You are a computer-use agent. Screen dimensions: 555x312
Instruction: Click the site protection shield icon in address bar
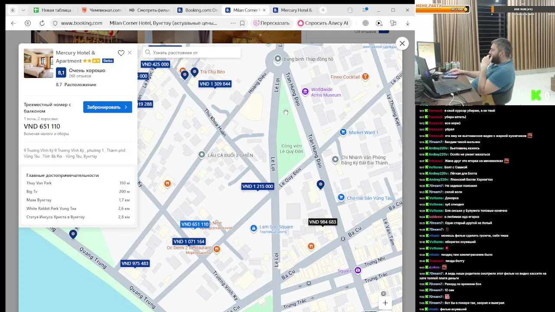55,23
